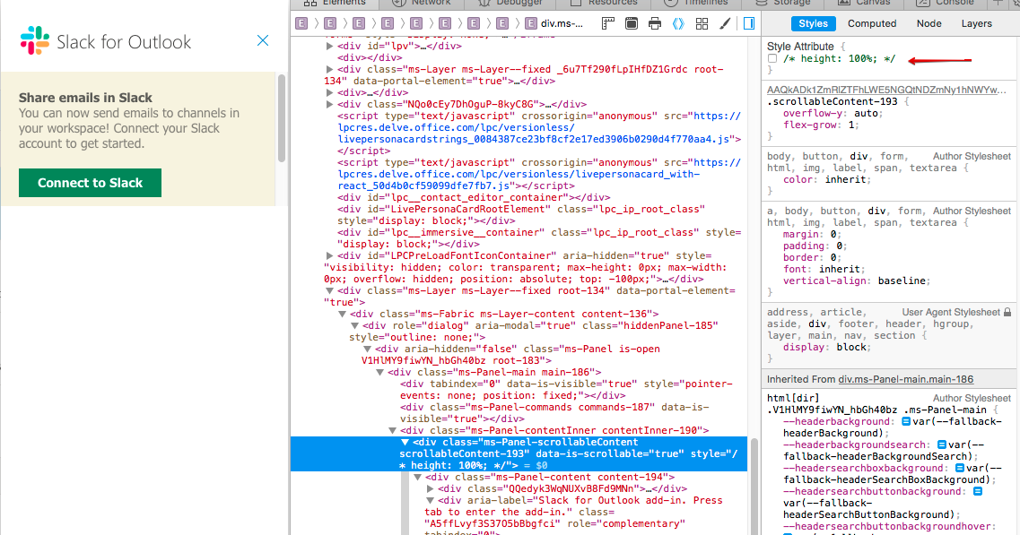1020x535 pixels.
Task: Switch to the Computed sidebar tab
Action: click(872, 23)
